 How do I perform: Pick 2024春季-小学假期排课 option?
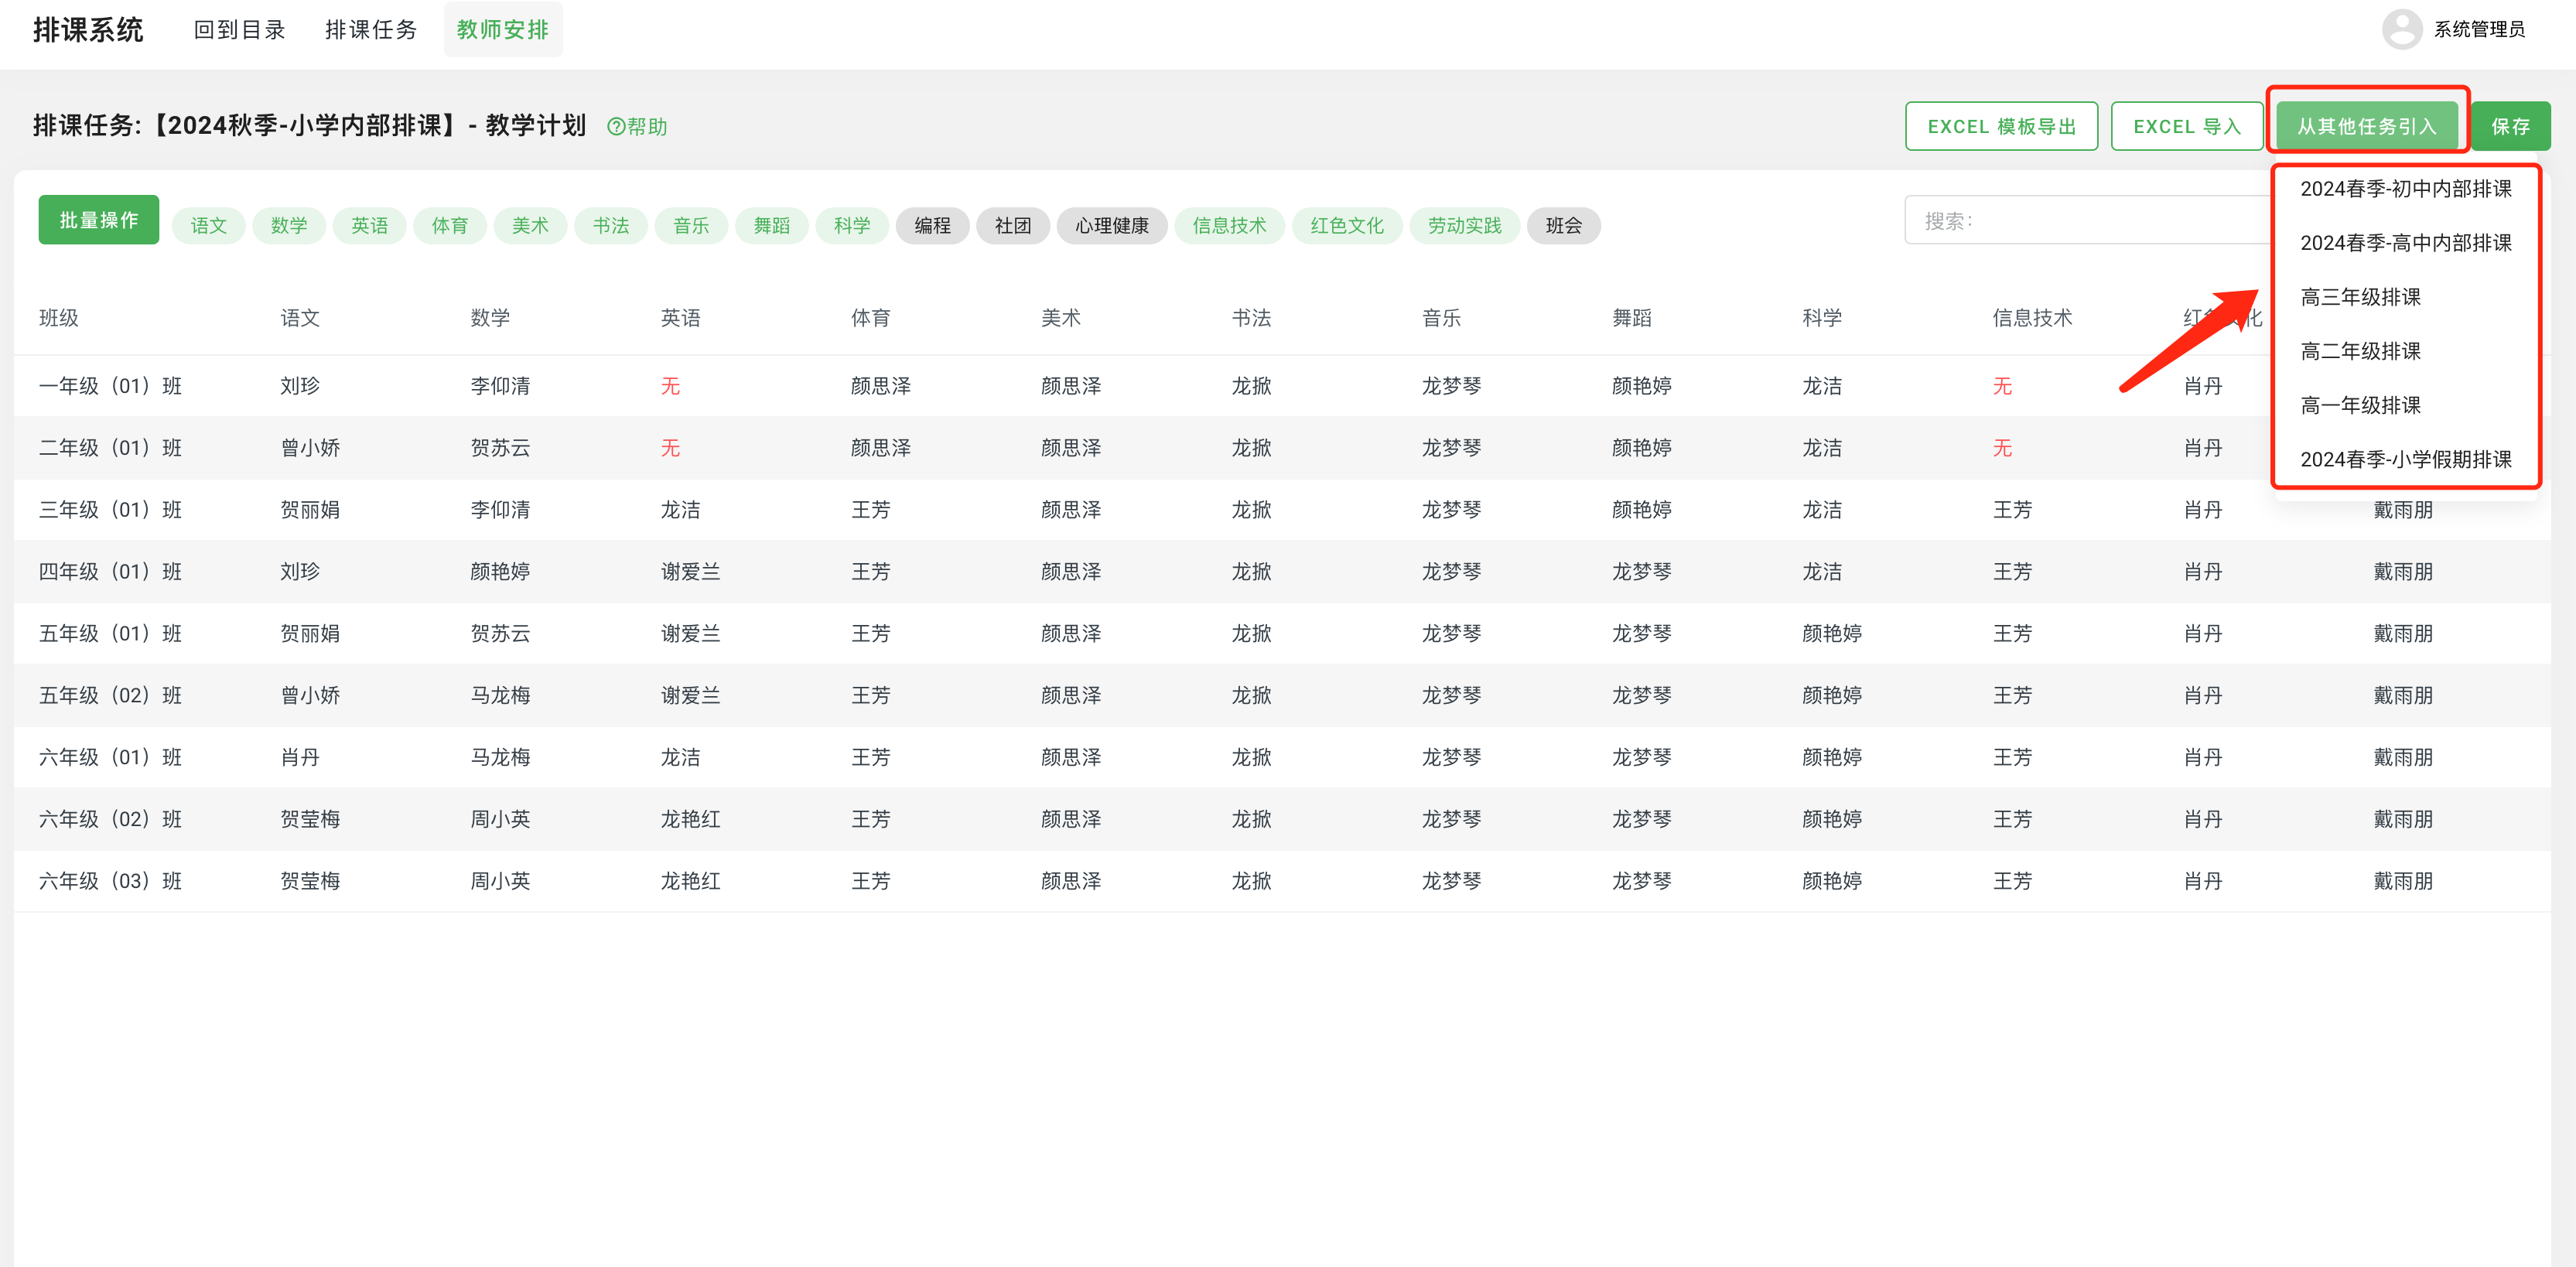click(2405, 459)
